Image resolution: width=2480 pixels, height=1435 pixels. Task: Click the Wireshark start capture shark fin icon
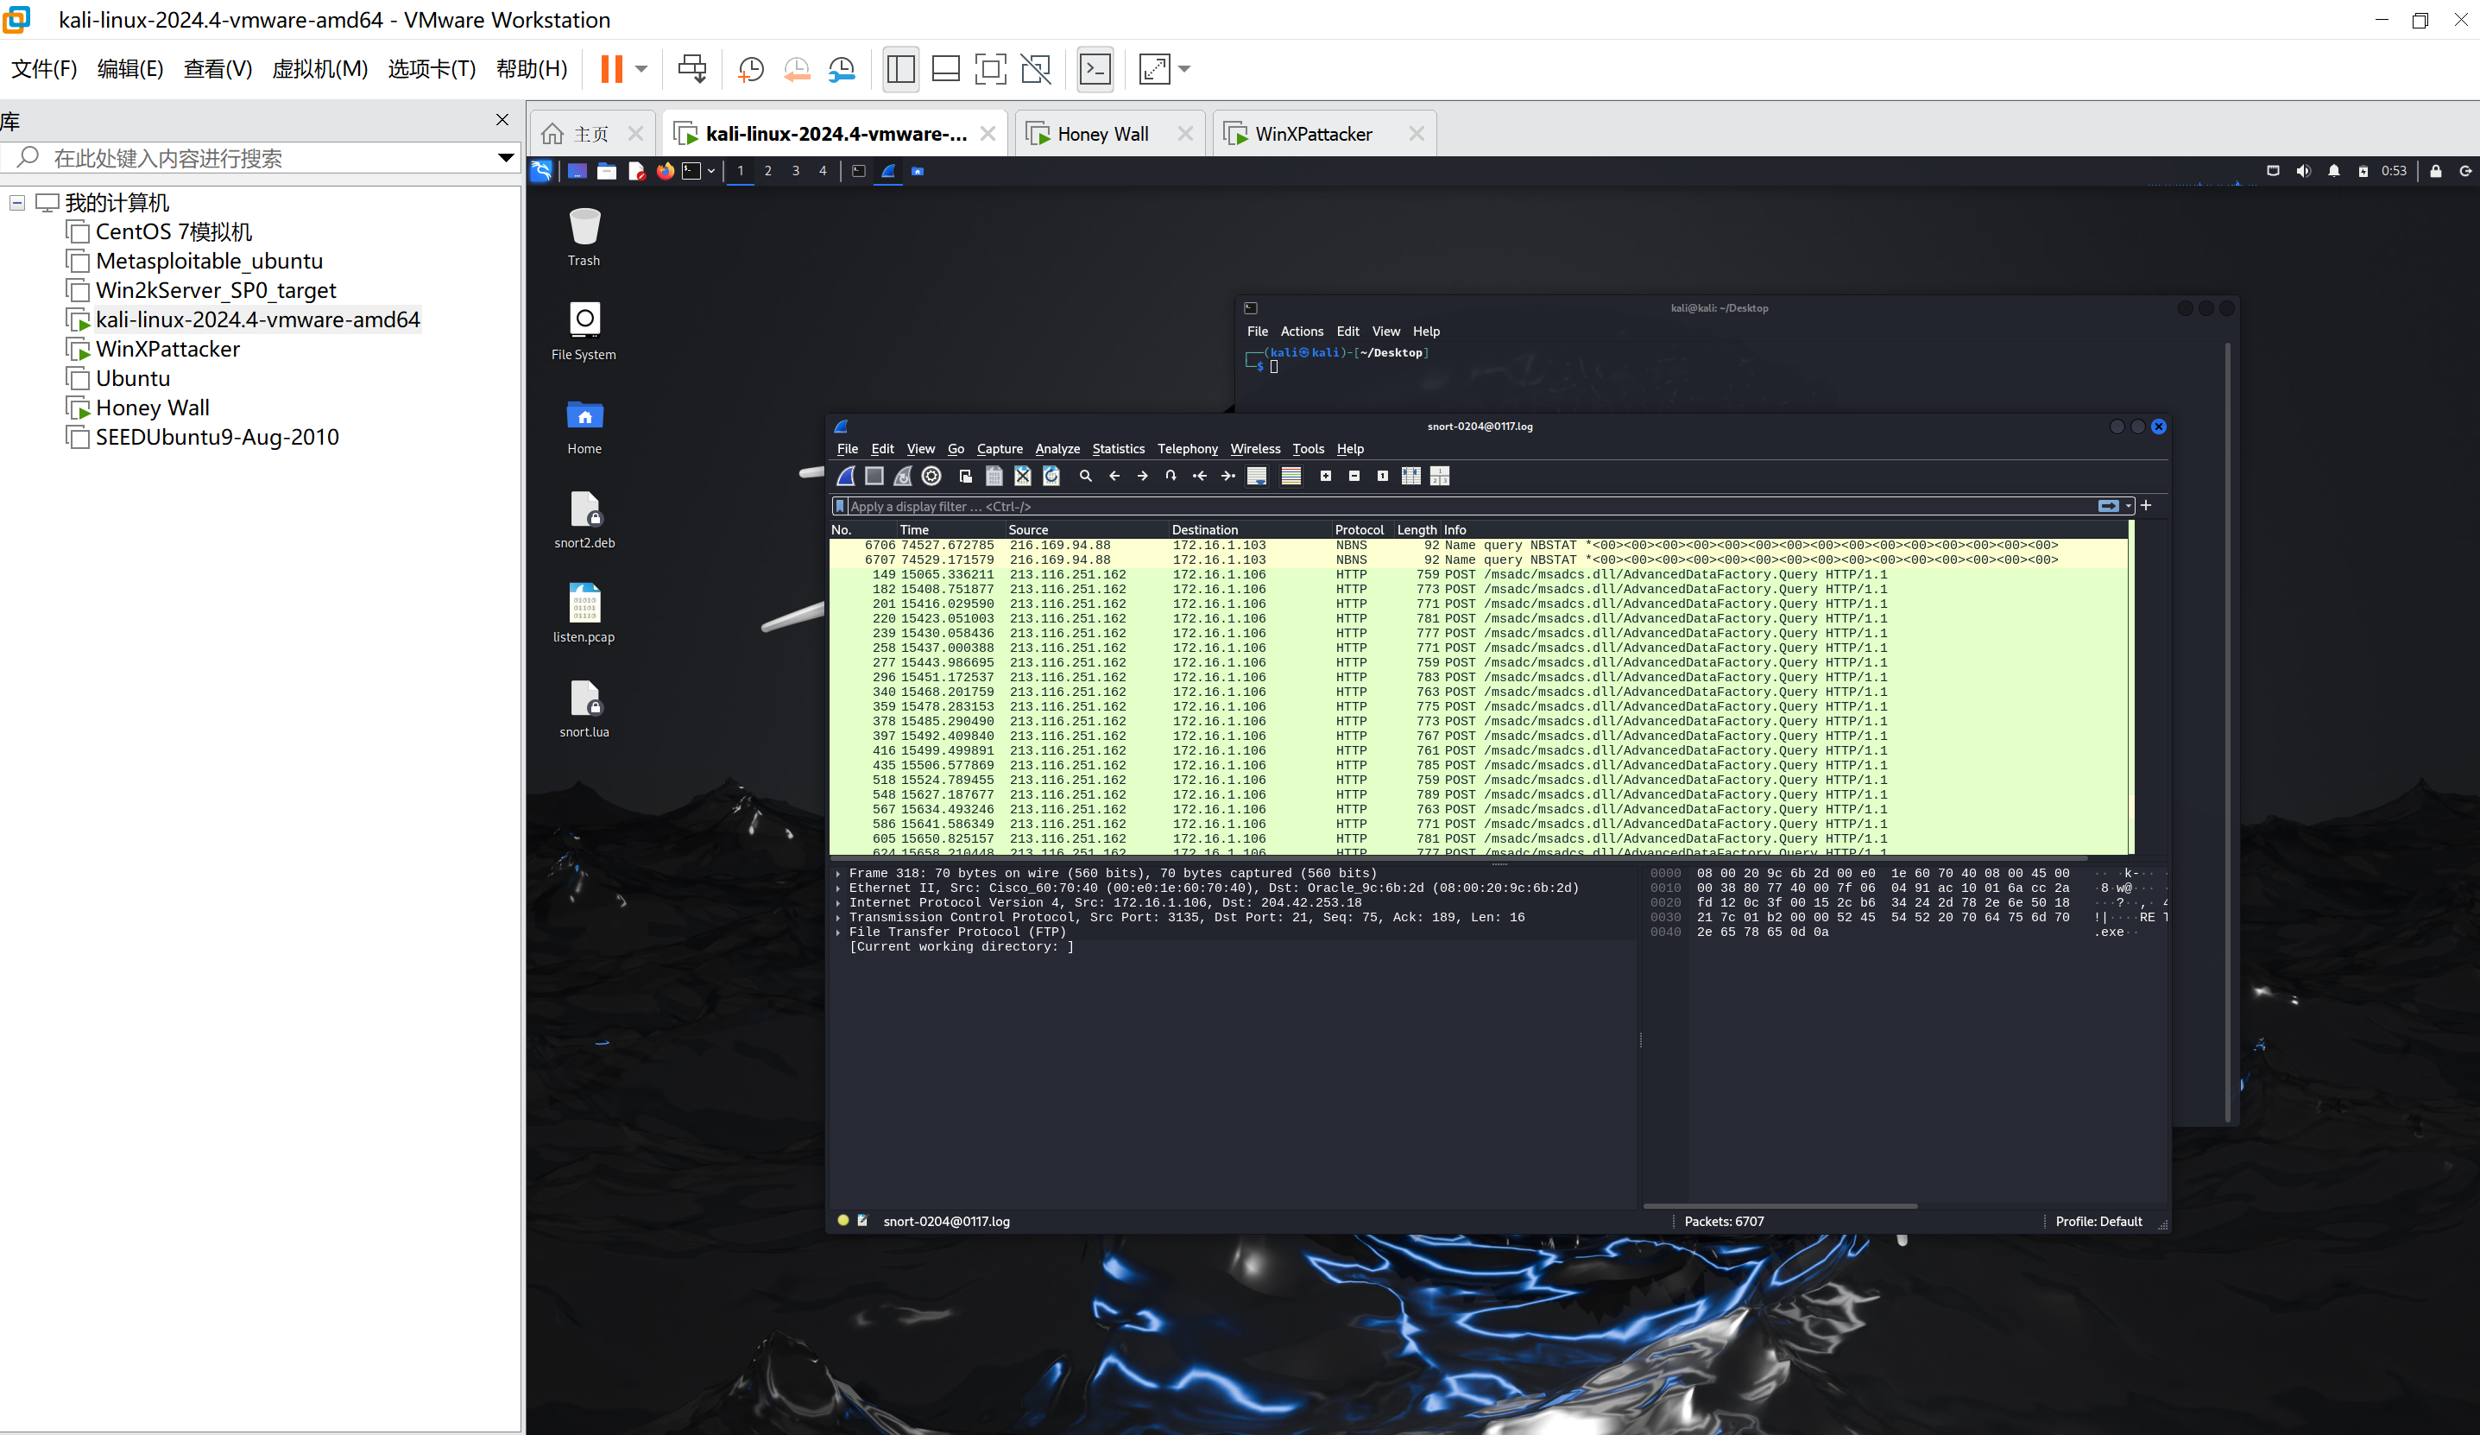tap(845, 477)
